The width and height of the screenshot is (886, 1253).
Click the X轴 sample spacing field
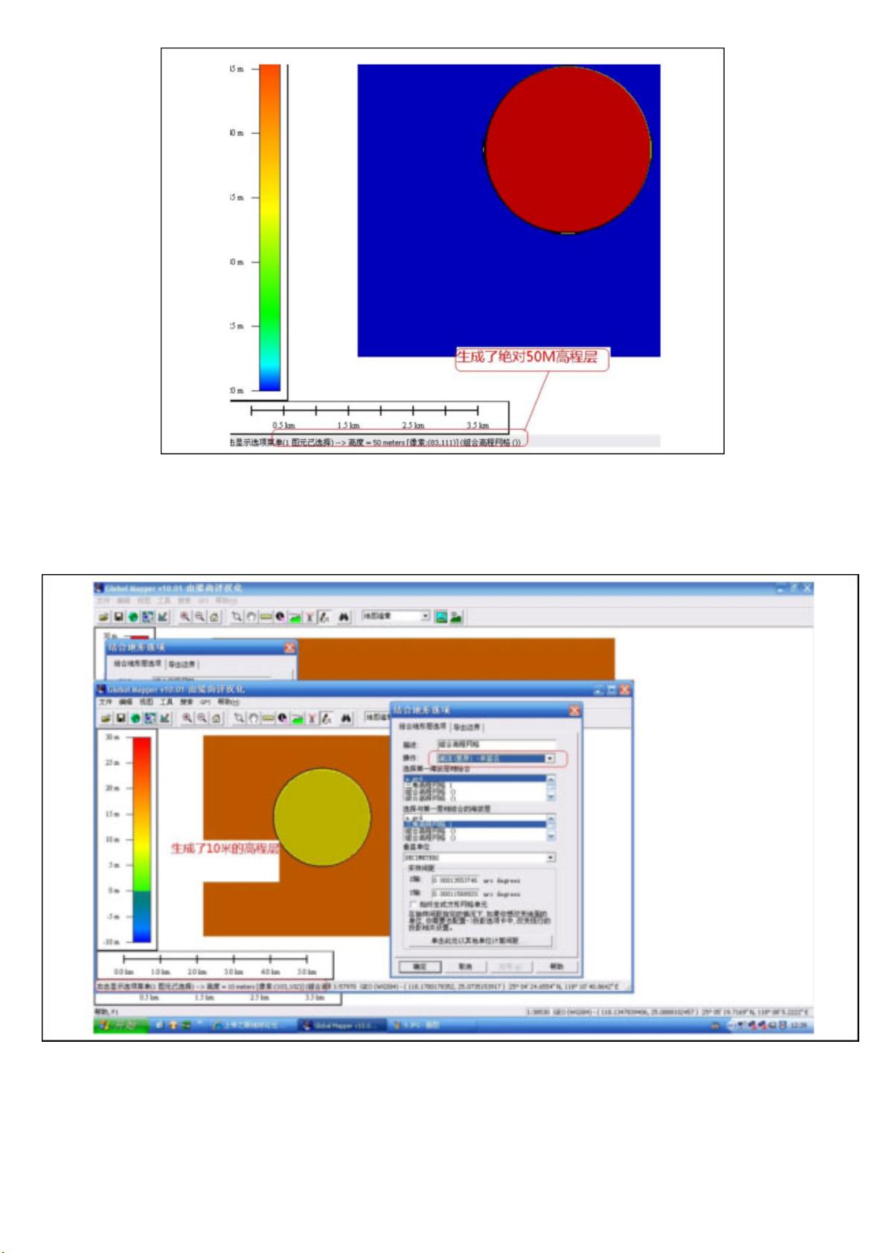(x=456, y=880)
